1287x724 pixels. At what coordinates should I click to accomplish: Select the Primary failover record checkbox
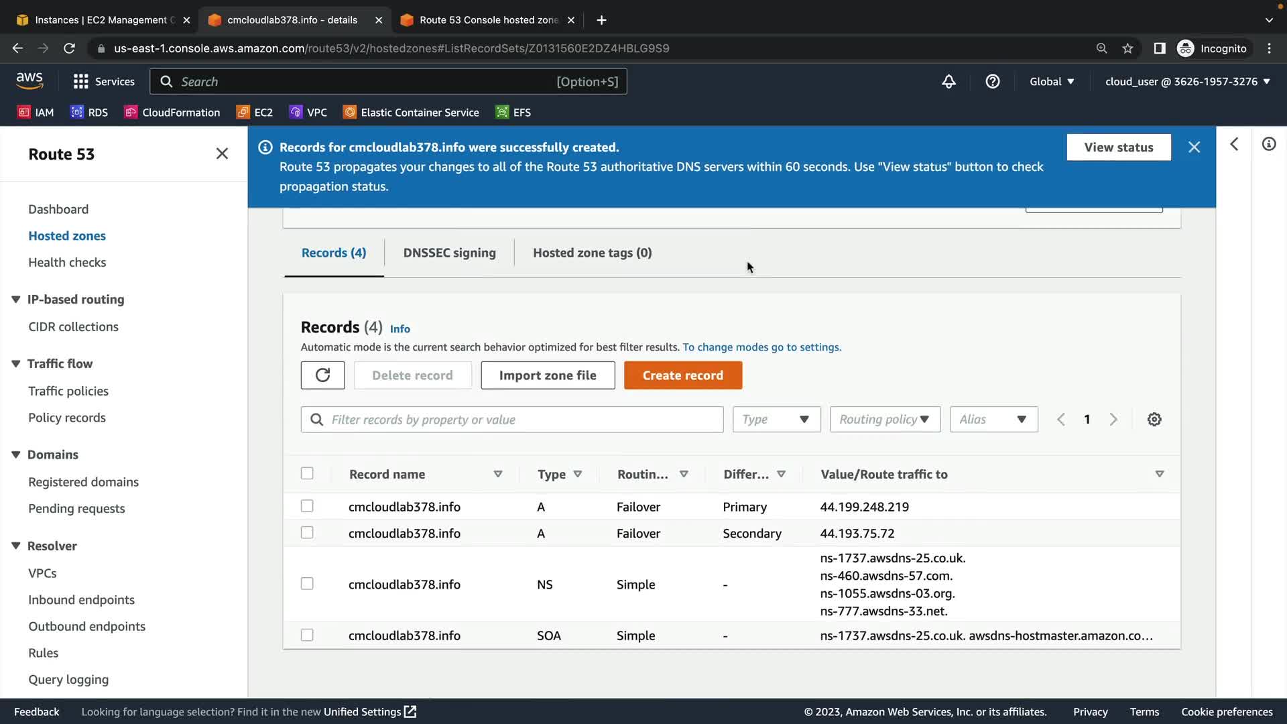[307, 506]
